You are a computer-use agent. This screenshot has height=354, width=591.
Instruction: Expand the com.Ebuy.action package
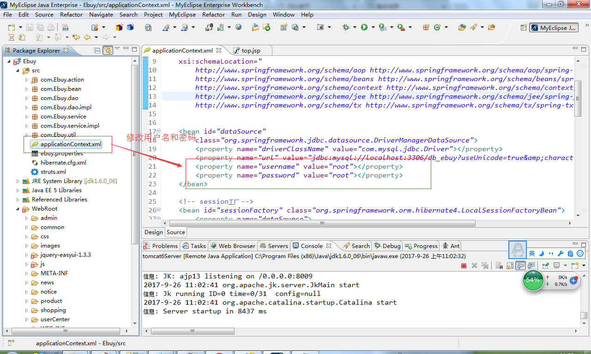tap(27, 80)
